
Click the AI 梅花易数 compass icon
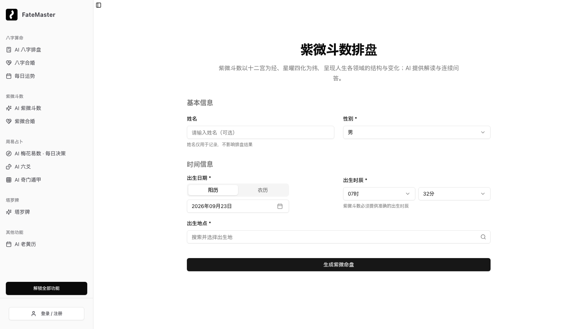tap(9, 154)
